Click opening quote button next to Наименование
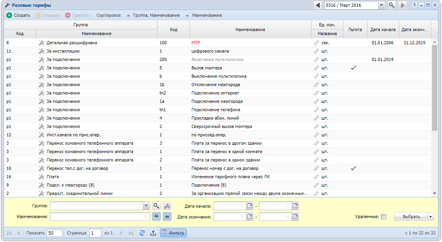 156,216
